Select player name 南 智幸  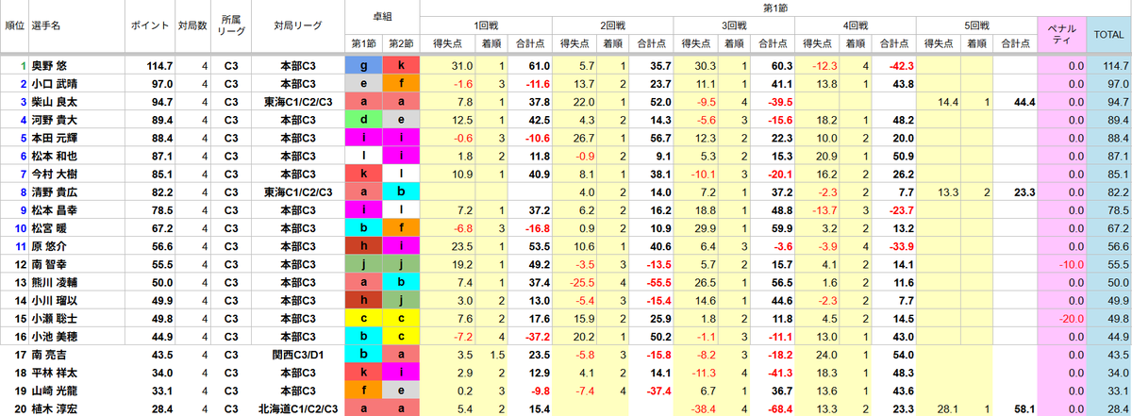[47, 265]
